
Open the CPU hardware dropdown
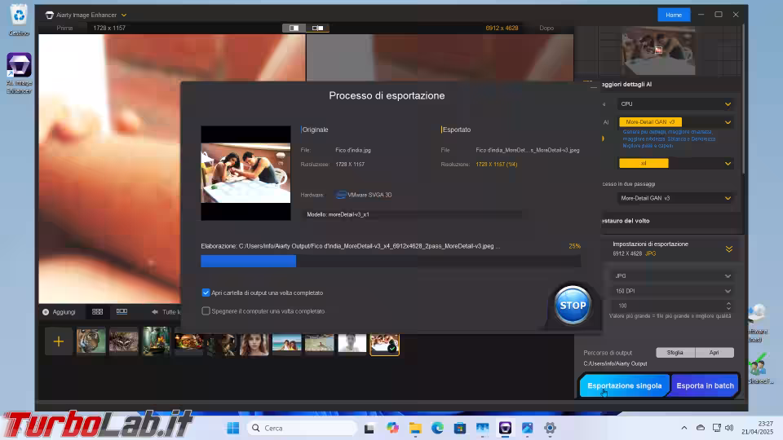point(675,103)
